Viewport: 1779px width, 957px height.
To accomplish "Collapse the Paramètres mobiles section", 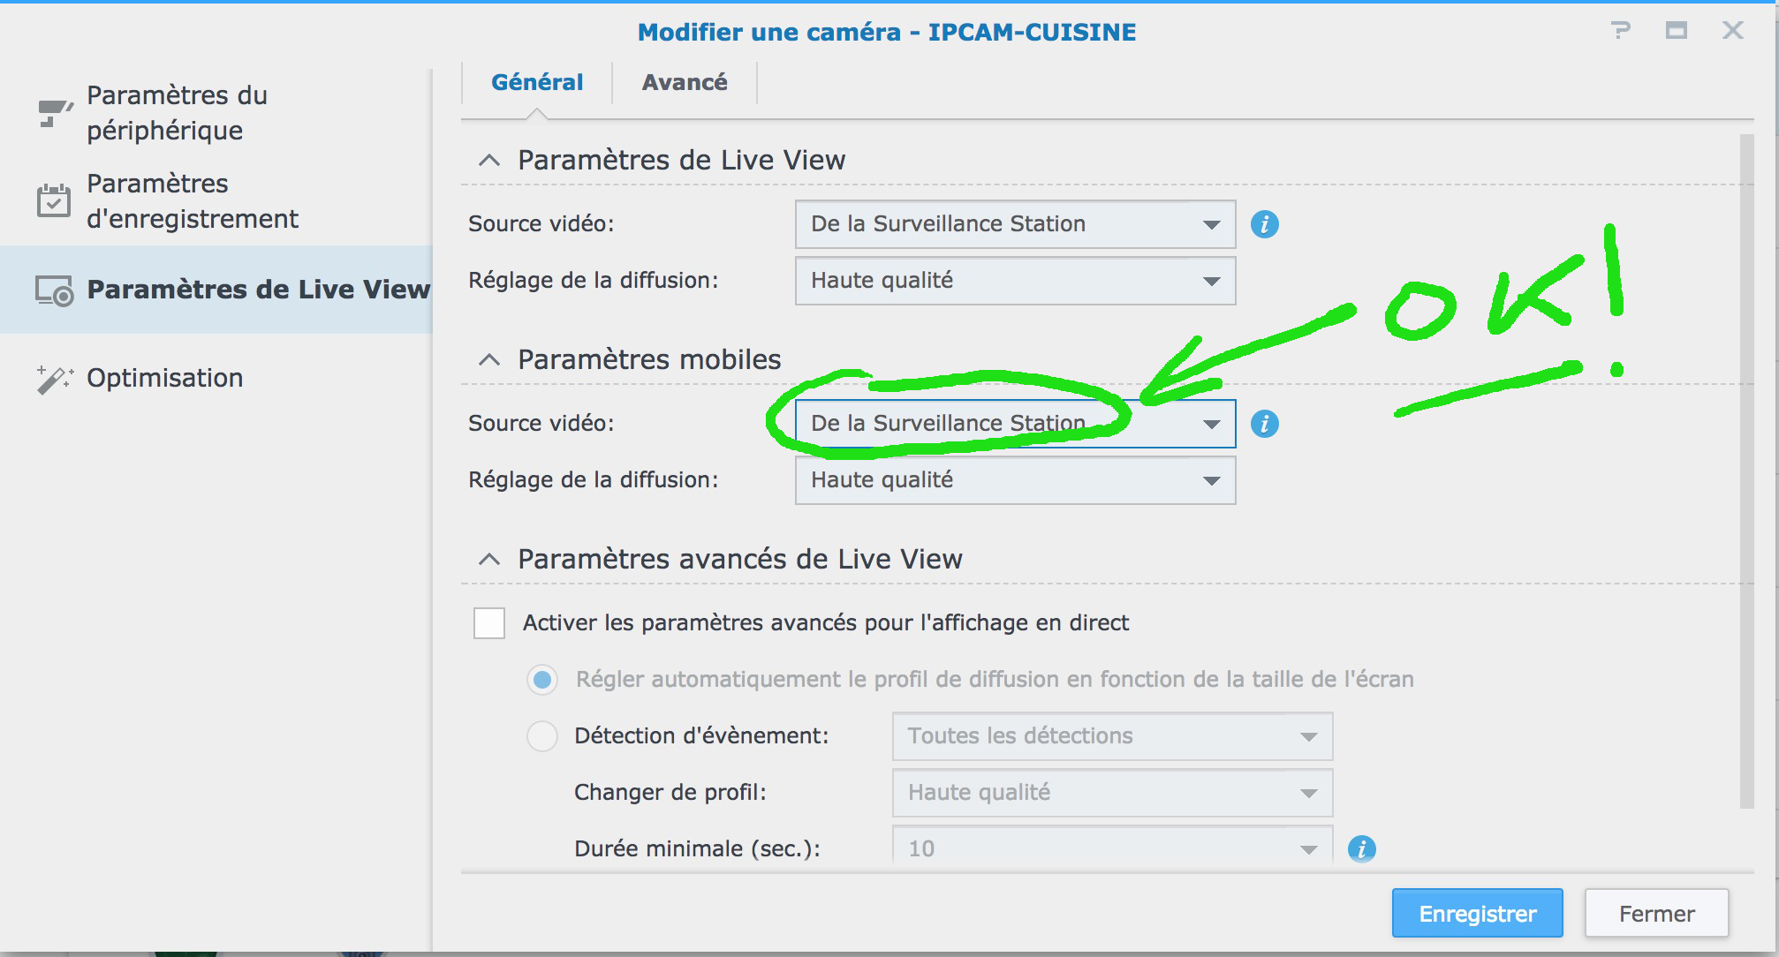I will (x=488, y=360).
